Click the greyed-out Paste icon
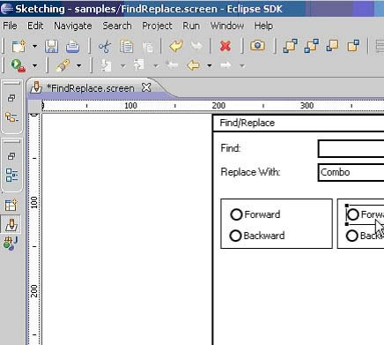This screenshot has height=345, width=384. pos(148,47)
